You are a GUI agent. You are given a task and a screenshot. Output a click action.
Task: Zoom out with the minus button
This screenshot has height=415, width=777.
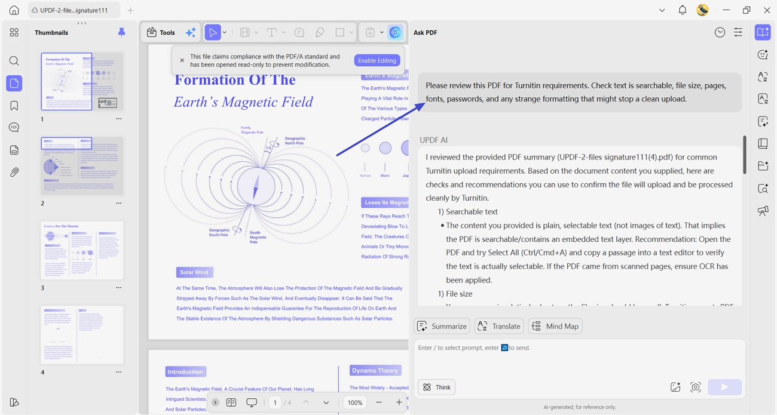click(378, 402)
